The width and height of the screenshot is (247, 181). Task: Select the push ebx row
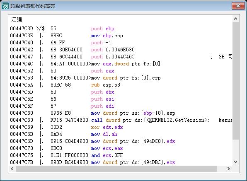pos(121,92)
